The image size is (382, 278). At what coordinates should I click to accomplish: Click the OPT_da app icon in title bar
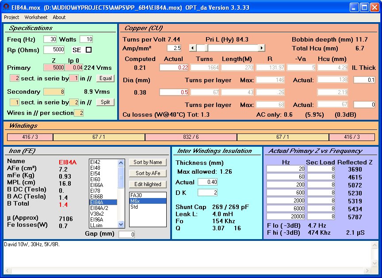tap(6, 8)
